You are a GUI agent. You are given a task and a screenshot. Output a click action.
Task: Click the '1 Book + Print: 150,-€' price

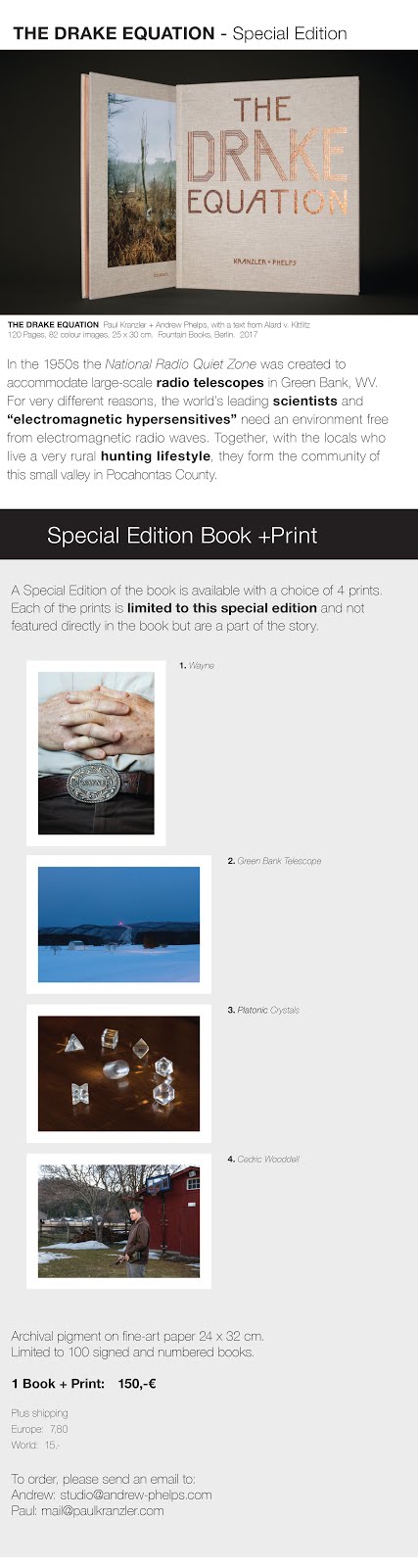(x=84, y=1384)
